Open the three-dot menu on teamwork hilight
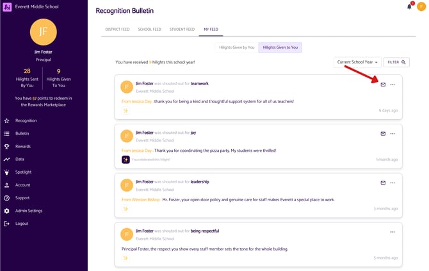429x271 pixels. [x=393, y=85]
